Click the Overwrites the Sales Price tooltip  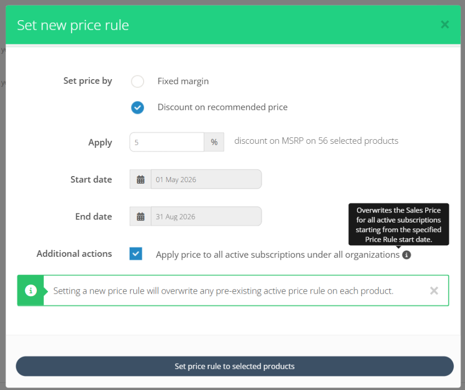pyautogui.click(x=398, y=225)
